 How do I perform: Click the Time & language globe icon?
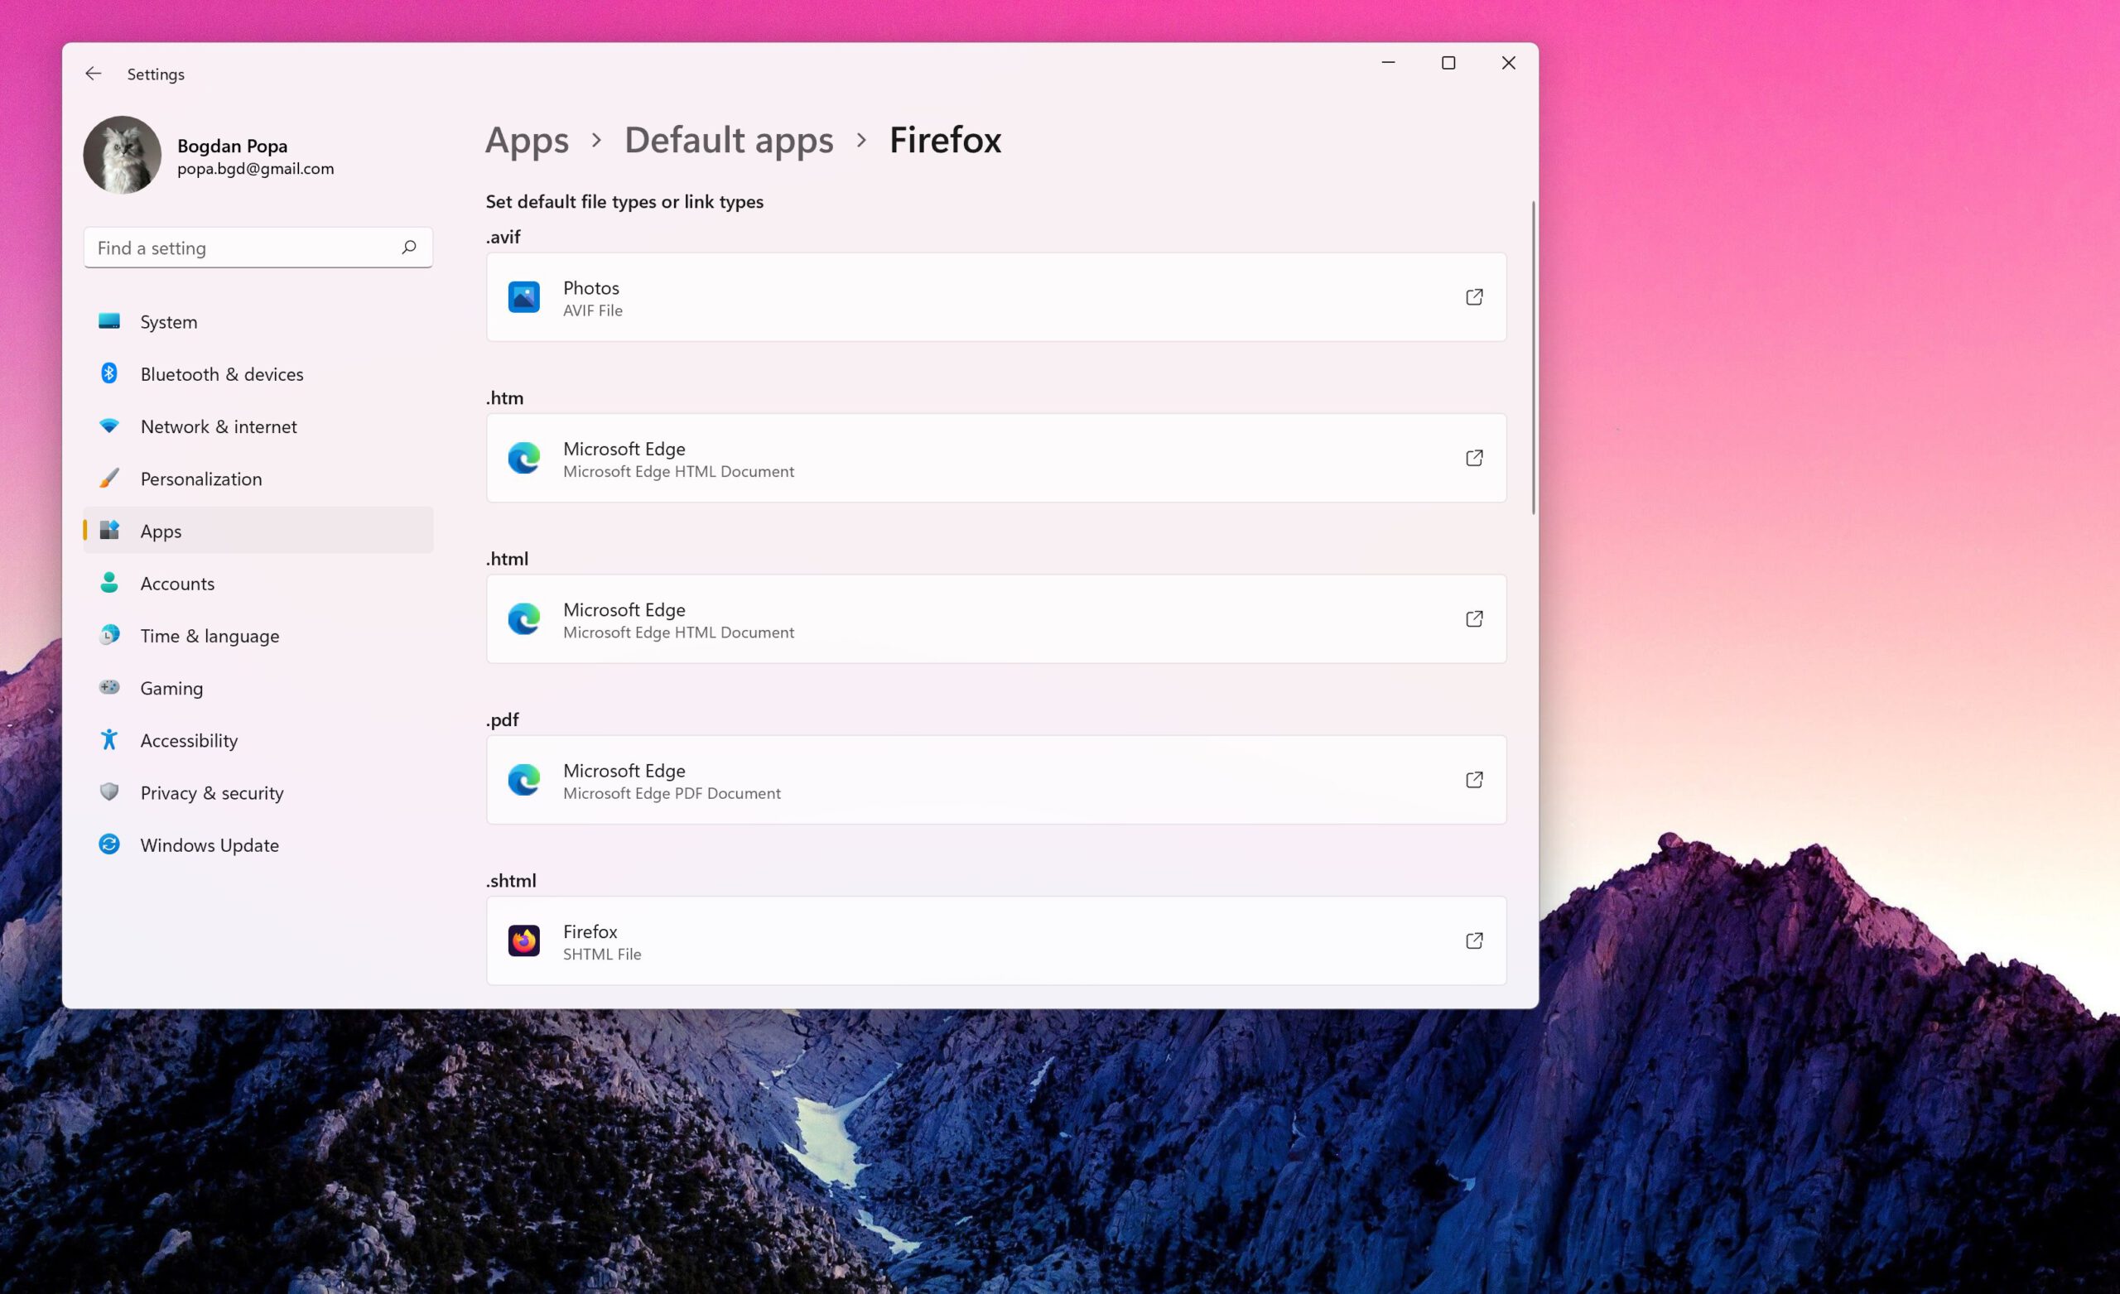click(x=109, y=635)
